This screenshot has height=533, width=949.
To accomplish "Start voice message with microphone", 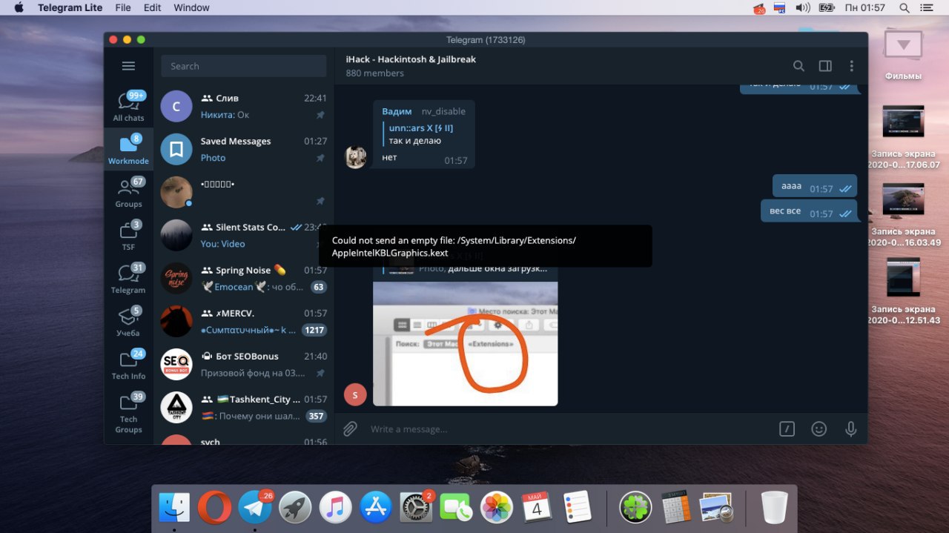I will coord(851,428).
